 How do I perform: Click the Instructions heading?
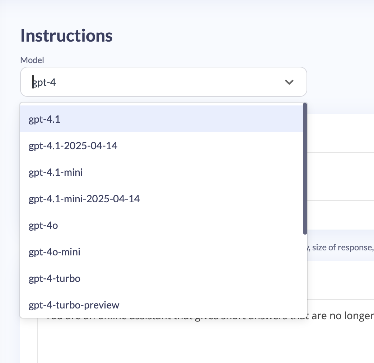point(66,35)
